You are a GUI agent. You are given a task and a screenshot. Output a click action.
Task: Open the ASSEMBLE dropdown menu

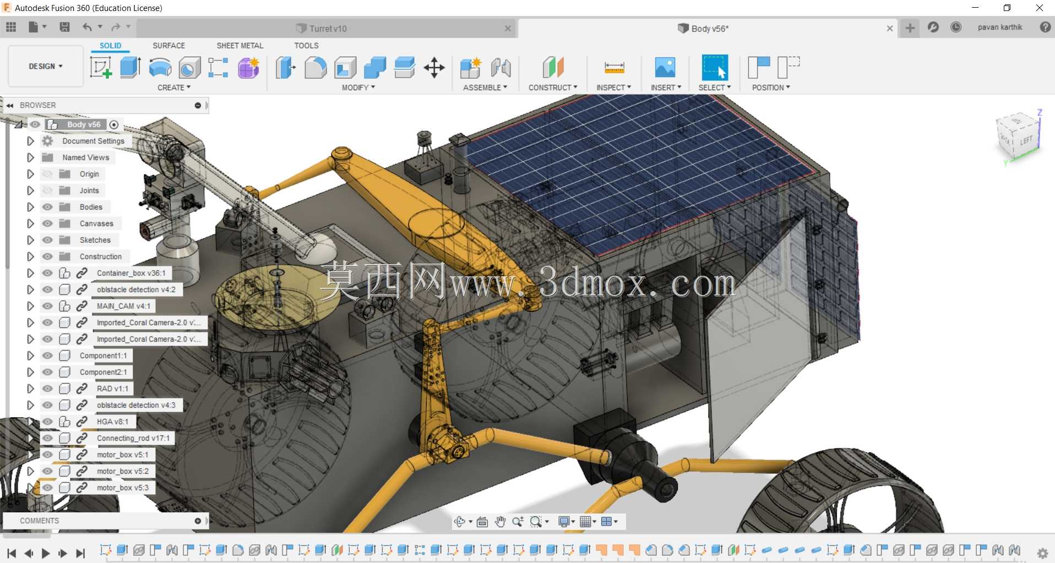coord(485,88)
